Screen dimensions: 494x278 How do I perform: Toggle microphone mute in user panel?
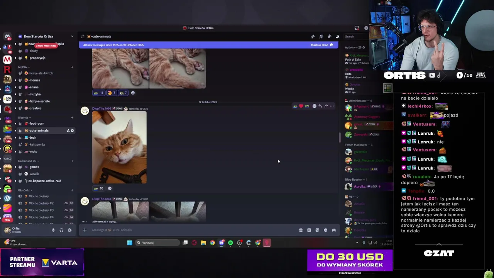(53, 230)
